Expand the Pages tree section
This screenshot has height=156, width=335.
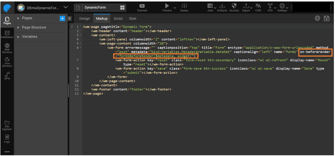pos(18,18)
